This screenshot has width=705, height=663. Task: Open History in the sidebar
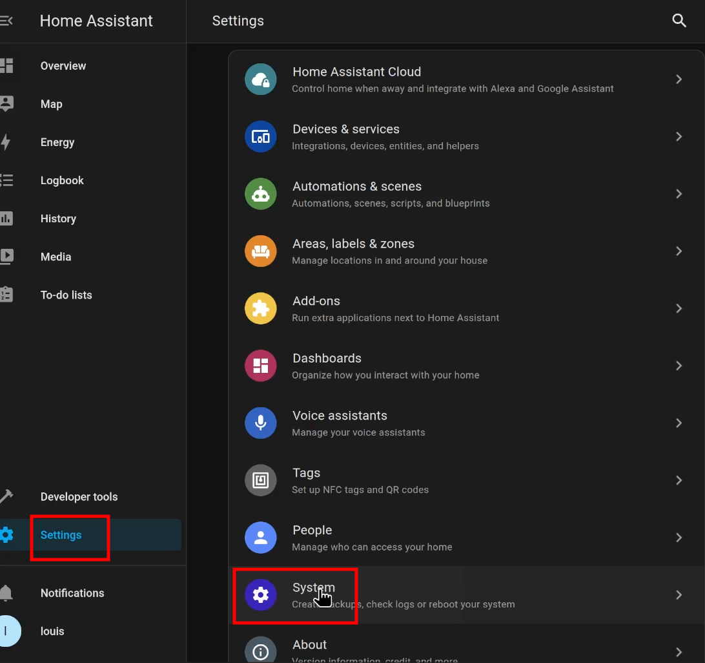click(x=91, y=218)
